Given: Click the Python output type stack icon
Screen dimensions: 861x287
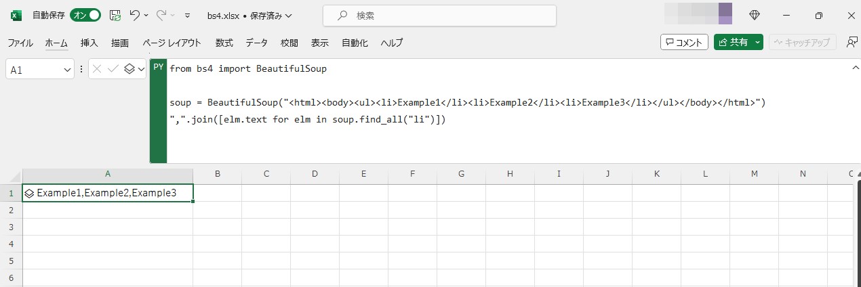Looking at the screenshot, I should pyautogui.click(x=130, y=69).
